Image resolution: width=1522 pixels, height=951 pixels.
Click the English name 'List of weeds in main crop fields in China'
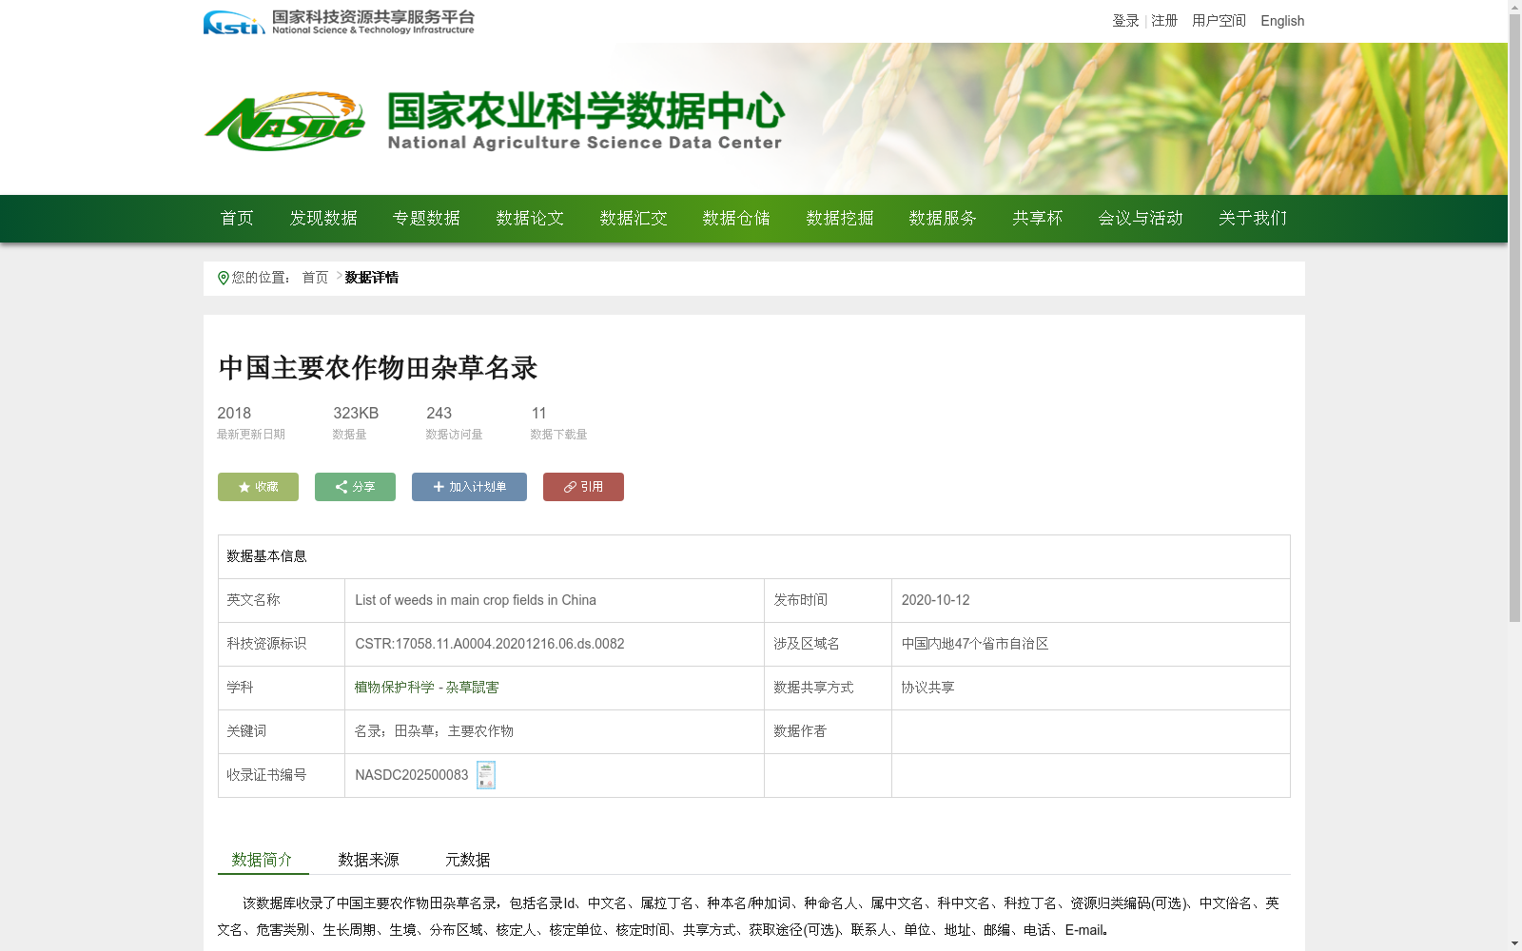point(476,600)
